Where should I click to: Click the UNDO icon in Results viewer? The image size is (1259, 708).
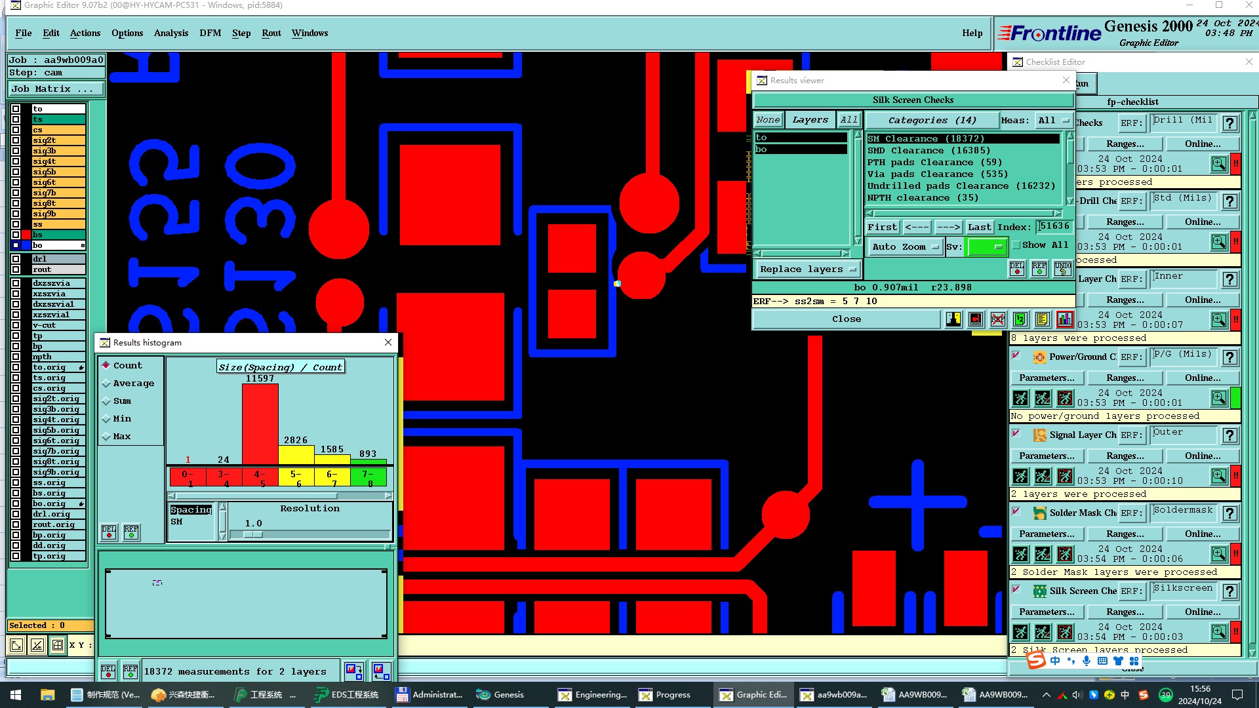pyautogui.click(x=1062, y=269)
